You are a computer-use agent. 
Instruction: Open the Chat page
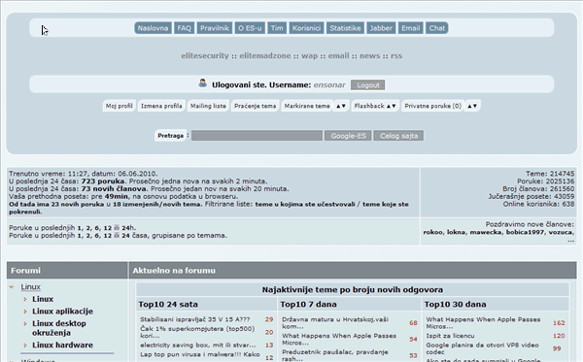click(437, 28)
